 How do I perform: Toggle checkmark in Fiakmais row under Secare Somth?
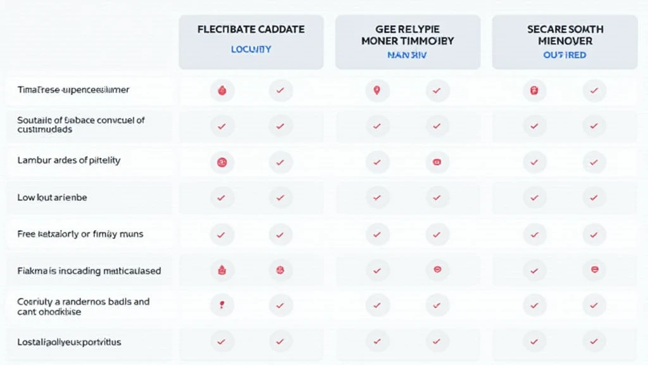tap(533, 270)
